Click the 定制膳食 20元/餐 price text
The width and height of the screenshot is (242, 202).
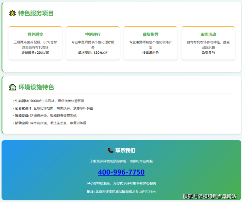click(35, 53)
